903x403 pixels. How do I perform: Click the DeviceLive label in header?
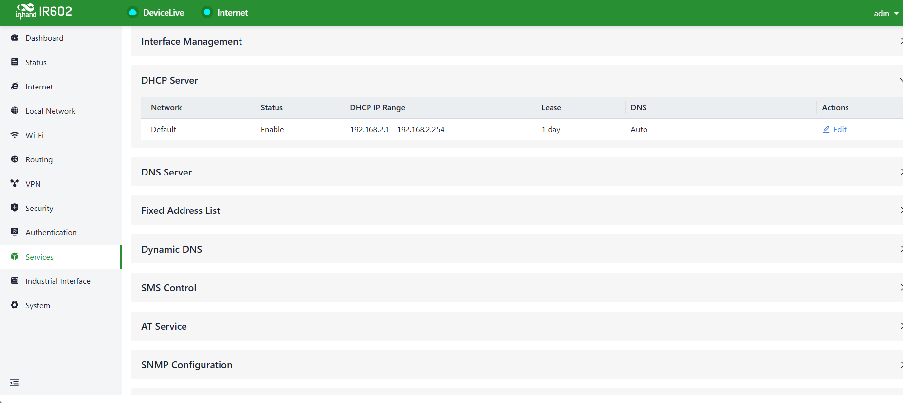(164, 13)
